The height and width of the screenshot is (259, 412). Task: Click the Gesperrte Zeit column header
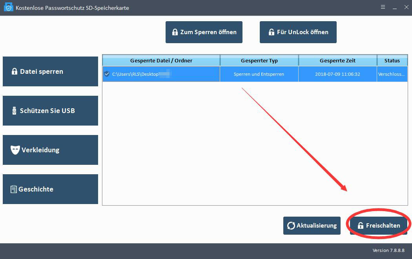(x=337, y=60)
